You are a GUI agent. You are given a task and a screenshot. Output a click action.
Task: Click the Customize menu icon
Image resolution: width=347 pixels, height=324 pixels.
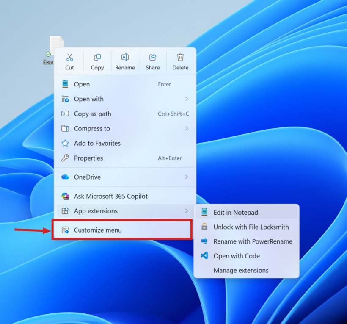click(65, 230)
